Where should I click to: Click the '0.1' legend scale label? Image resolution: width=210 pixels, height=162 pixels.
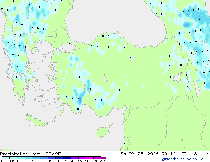[4, 161]
